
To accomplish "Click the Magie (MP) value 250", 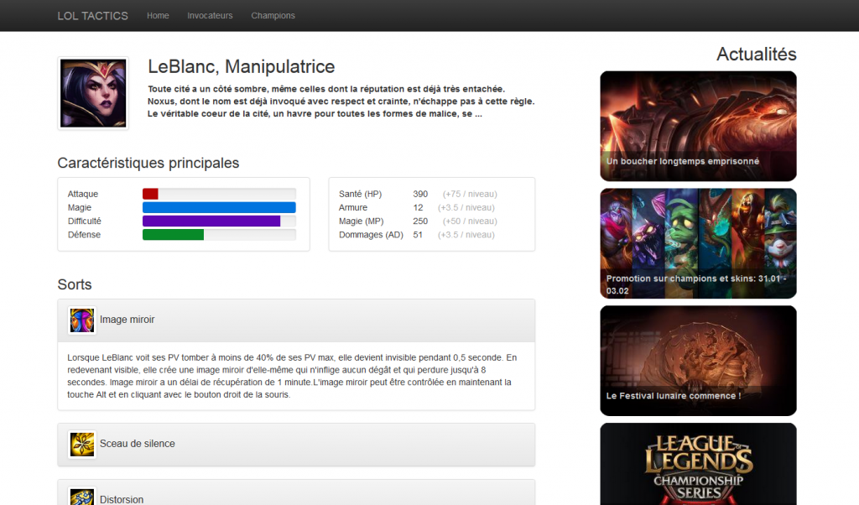I will coord(420,221).
